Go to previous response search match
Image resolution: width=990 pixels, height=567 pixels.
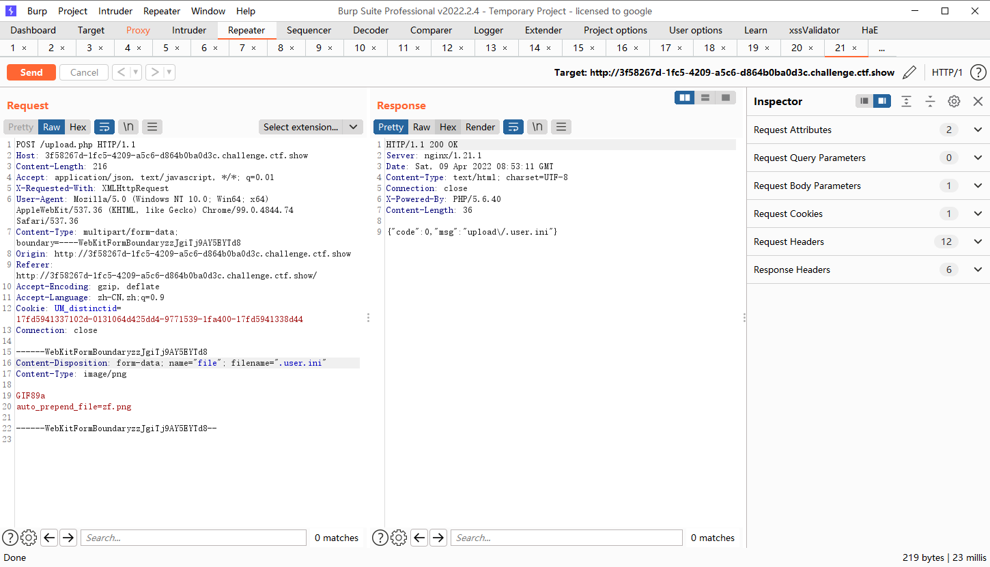click(x=419, y=538)
